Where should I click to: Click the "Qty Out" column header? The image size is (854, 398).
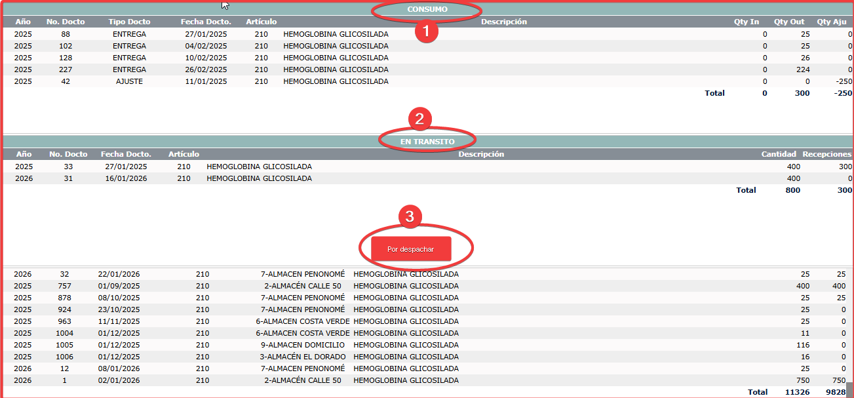(788, 22)
